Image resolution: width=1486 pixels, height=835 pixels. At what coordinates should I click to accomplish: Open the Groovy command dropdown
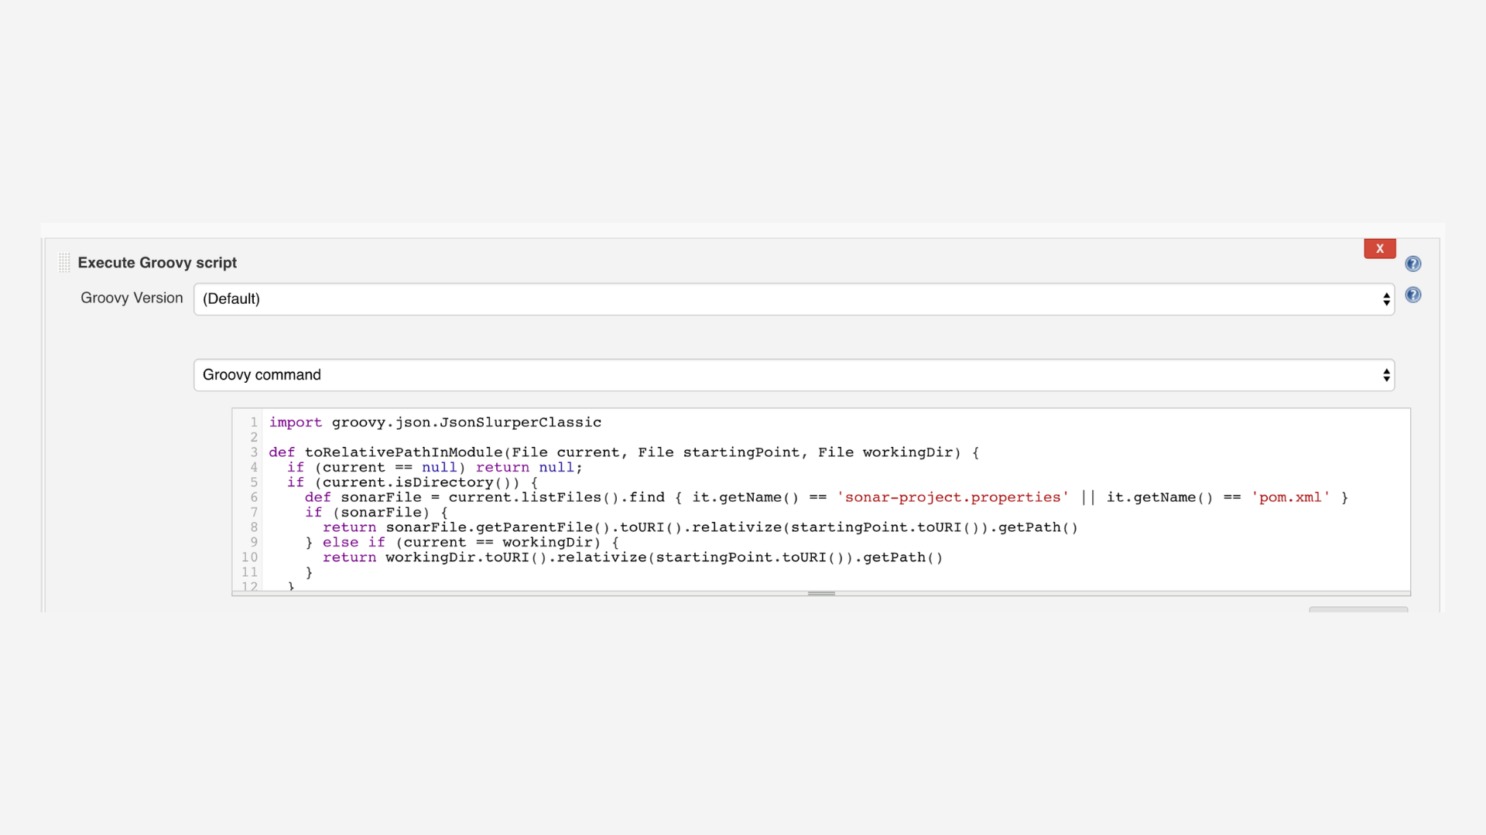[x=793, y=375]
